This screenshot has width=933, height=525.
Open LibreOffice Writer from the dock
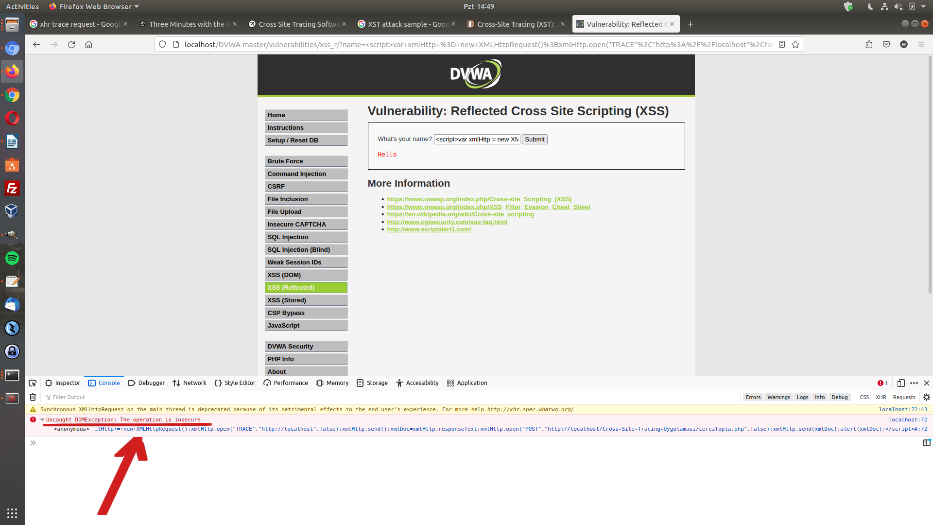(x=12, y=141)
